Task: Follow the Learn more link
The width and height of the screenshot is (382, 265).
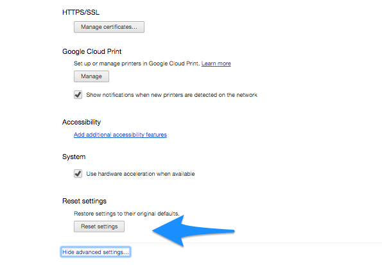Action: tap(216, 64)
